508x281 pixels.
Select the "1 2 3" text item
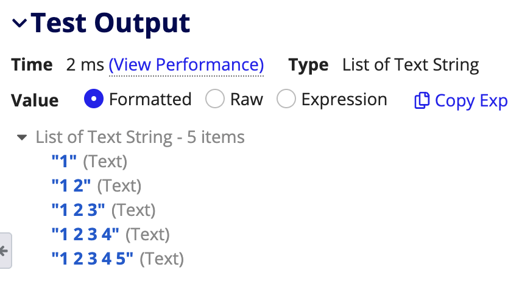(x=79, y=210)
